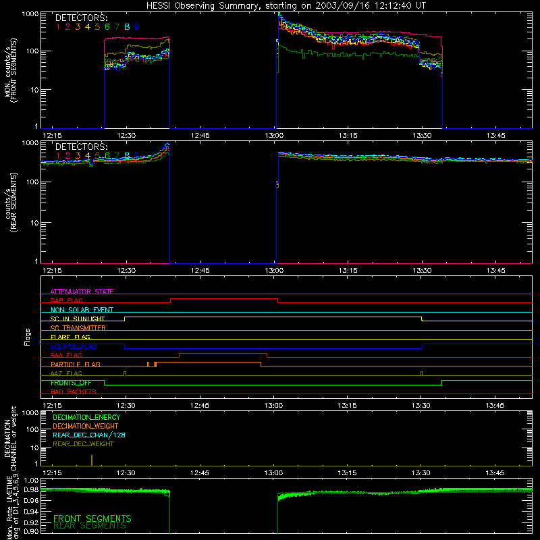Click the SC_IN_SUNLIGHT flag label
This screenshot has width=540, height=540.
click(78, 319)
